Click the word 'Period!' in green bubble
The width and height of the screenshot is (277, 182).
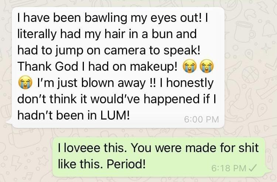tap(126, 164)
